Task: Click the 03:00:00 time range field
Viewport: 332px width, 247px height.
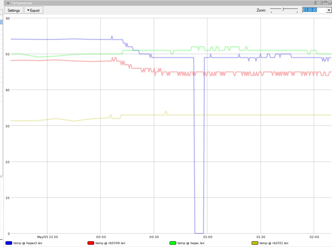Action: click(x=314, y=10)
